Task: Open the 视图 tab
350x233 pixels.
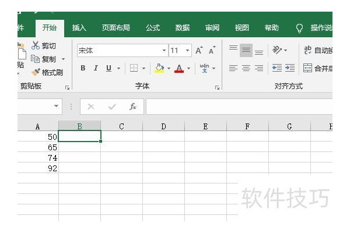Action: [242, 28]
